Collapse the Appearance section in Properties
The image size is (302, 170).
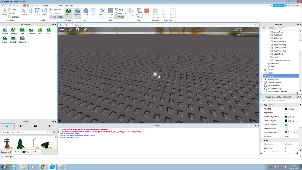(x=262, y=105)
